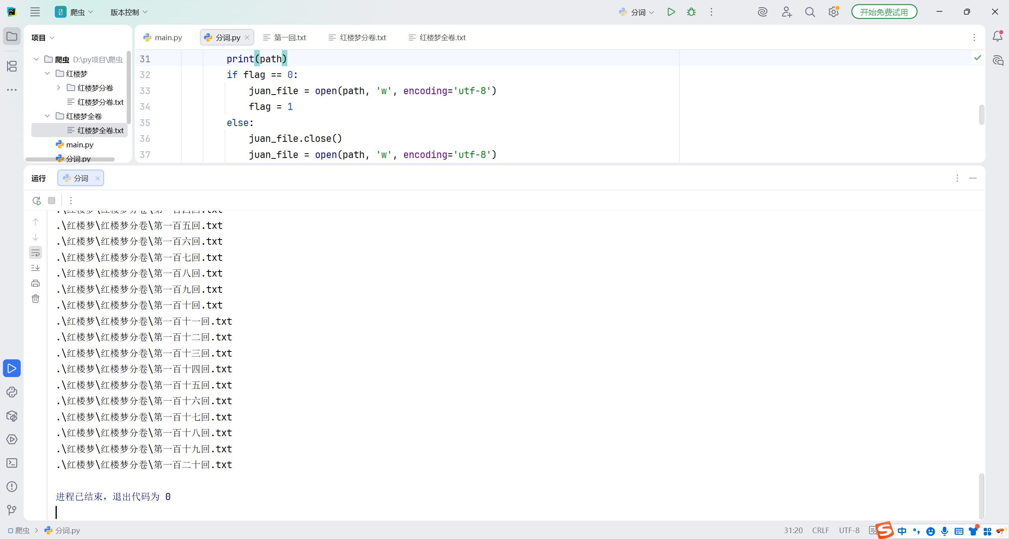The height and width of the screenshot is (539, 1009).
Task: Open the Git version control tool window
Action: pos(12,510)
